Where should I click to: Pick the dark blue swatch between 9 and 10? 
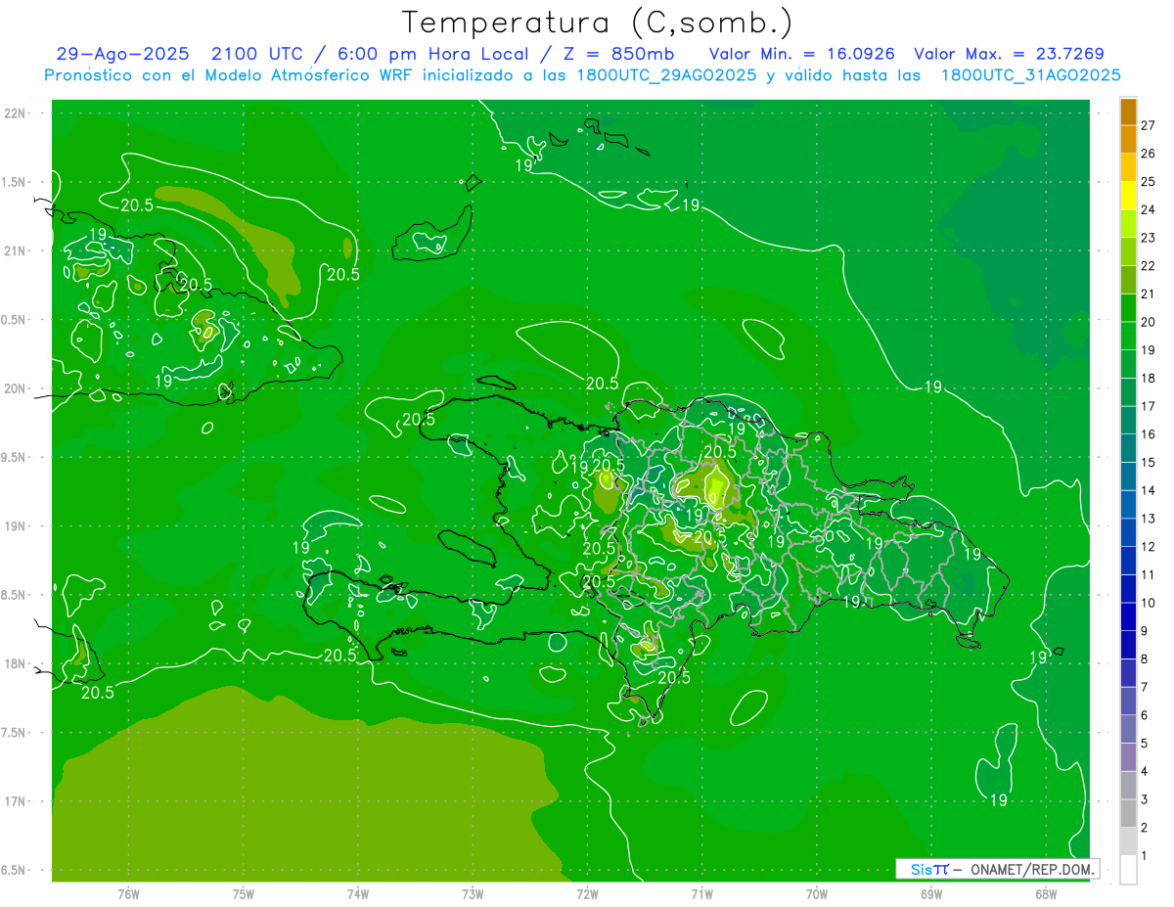click(1128, 616)
